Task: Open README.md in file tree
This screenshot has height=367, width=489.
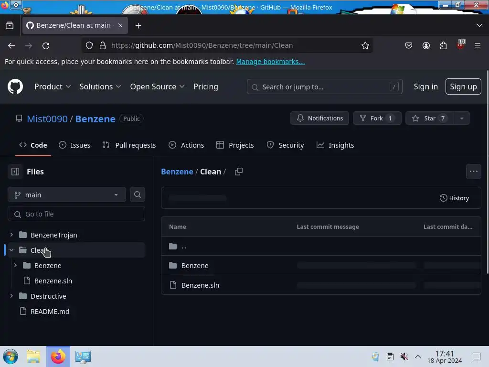Action: coord(50,312)
